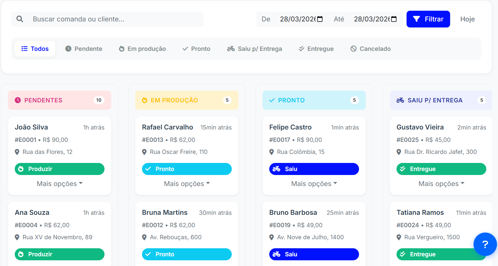The width and height of the screenshot is (498, 266).
Task: Click location pin beside Rua das Flores, 12
Action: (x=17, y=152)
